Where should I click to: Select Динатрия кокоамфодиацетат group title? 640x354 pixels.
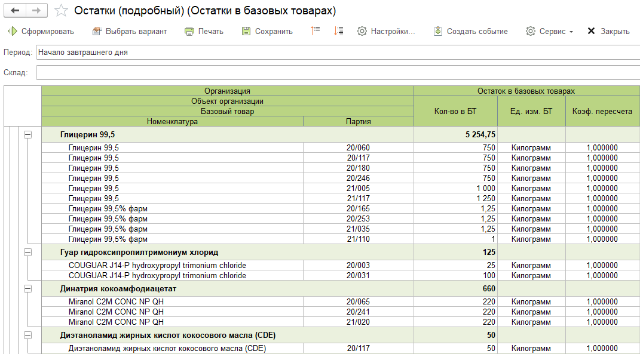pos(118,288)
